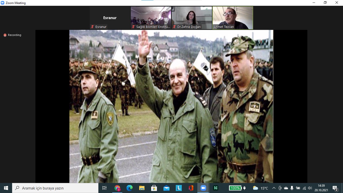The width and height of the screenshot is (343, 193).
Task: Select Esranur's participant tile
Action: pyautogui.click(x=110, y=18)
